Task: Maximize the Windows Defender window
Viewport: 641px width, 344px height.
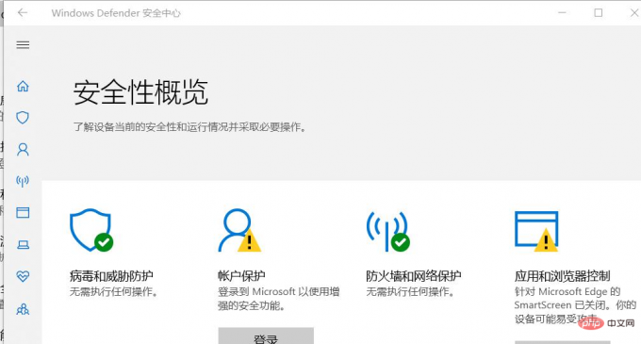Action: tap(598, 13)
